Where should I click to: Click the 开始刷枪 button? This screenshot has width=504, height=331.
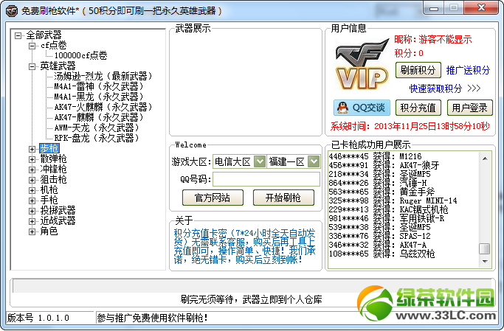tap(277, 198)
